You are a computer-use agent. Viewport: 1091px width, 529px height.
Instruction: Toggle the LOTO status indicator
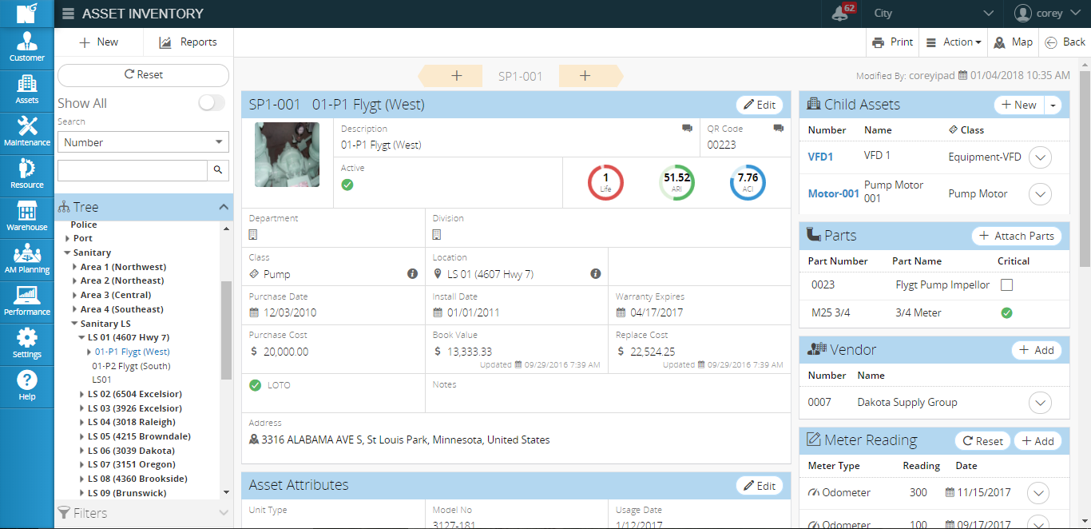pos(256,384)
